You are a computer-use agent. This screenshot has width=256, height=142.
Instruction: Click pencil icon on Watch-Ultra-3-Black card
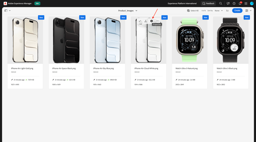(217, 80)
